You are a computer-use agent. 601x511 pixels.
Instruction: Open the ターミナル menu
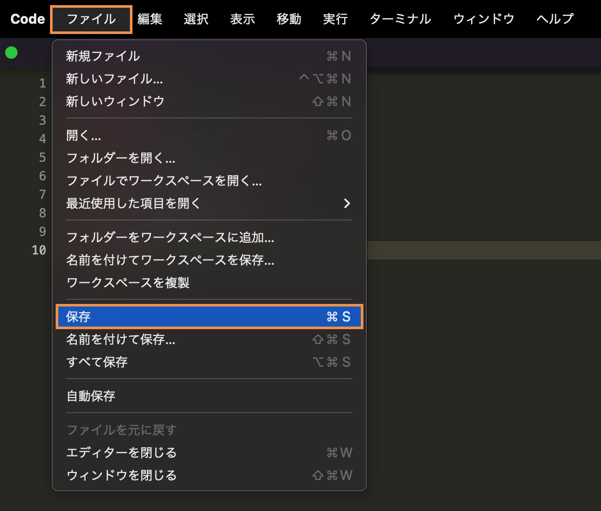400,19
